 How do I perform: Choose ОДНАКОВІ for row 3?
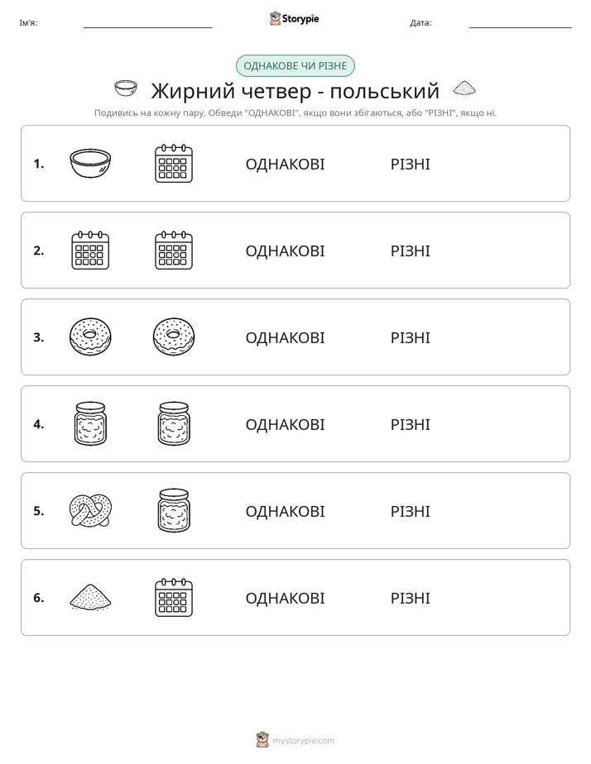click(285, 337)
